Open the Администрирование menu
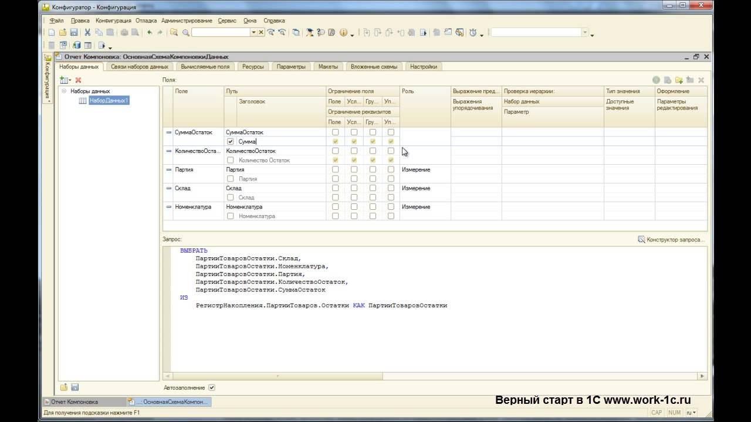The width and height of the screenshot is (751, 422). coord(187,21)
